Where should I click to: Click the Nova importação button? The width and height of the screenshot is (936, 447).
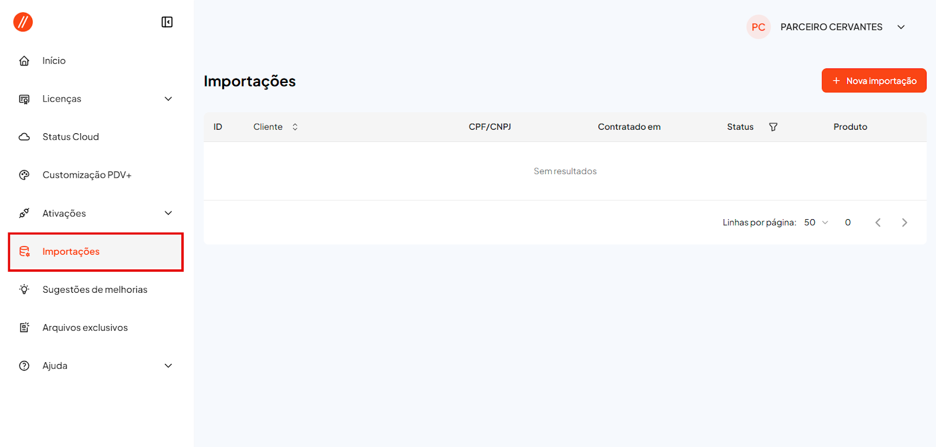tap(873, 81)
